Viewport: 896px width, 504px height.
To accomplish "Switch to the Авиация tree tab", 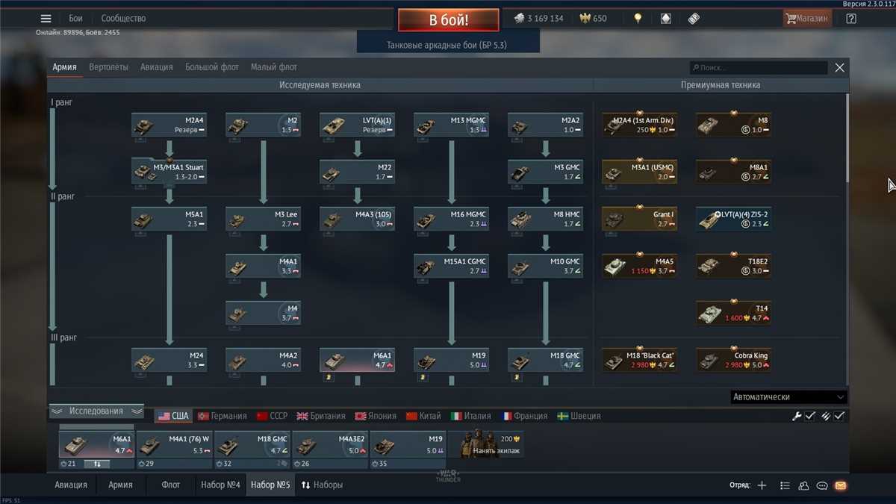I will 156,67.
